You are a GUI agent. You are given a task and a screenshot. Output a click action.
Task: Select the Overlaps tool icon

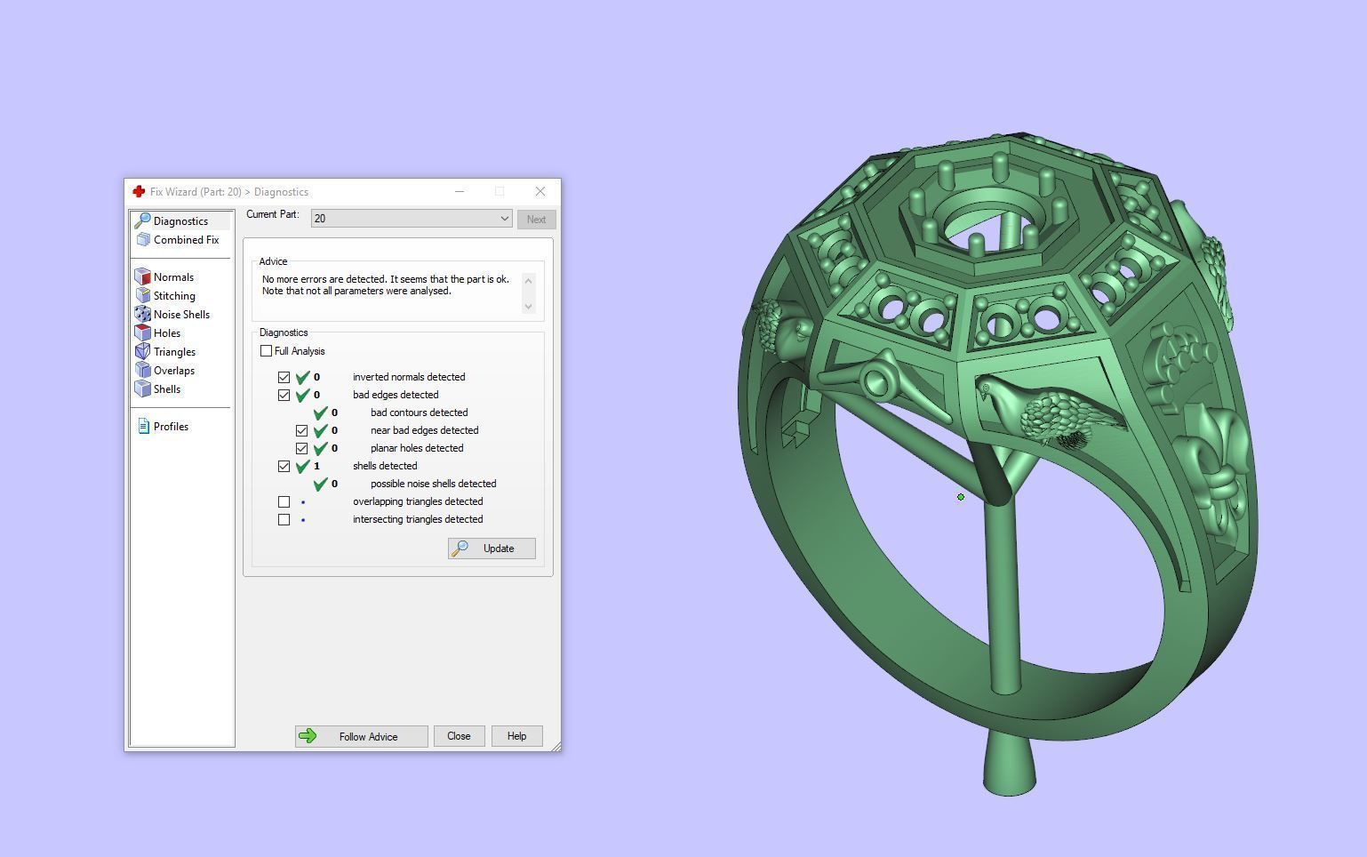pos(143,371)
